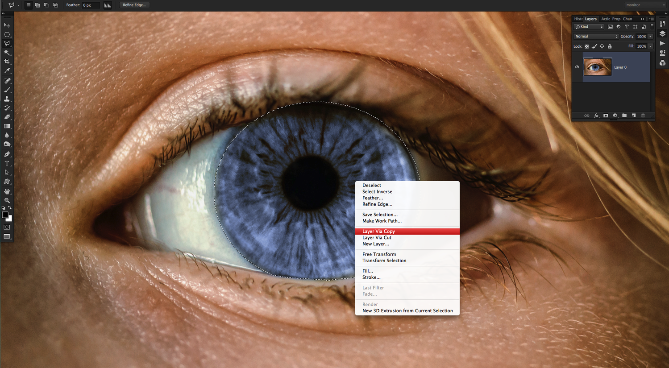Open the Add layer style menu
The width and height of the screenshot is (669, 368).
pos(596,116)
